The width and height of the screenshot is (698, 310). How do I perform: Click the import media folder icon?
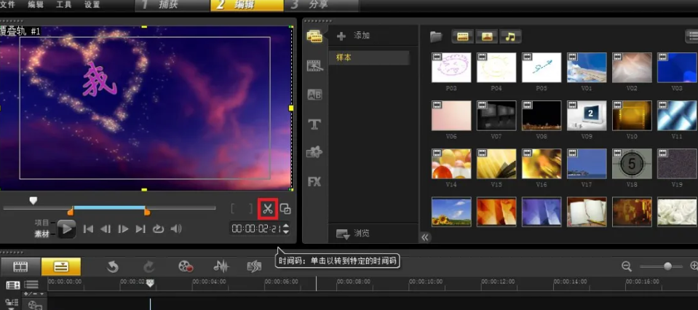pos(436,36)
